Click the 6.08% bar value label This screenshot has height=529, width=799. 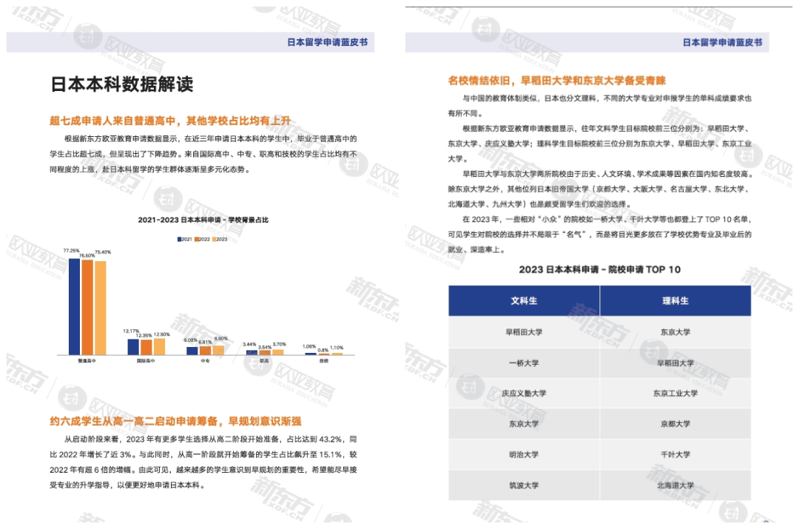point(190,340)
